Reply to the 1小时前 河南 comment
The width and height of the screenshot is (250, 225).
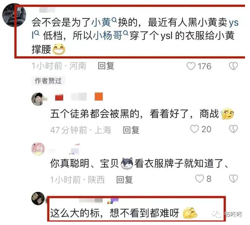tap(106, 66)
